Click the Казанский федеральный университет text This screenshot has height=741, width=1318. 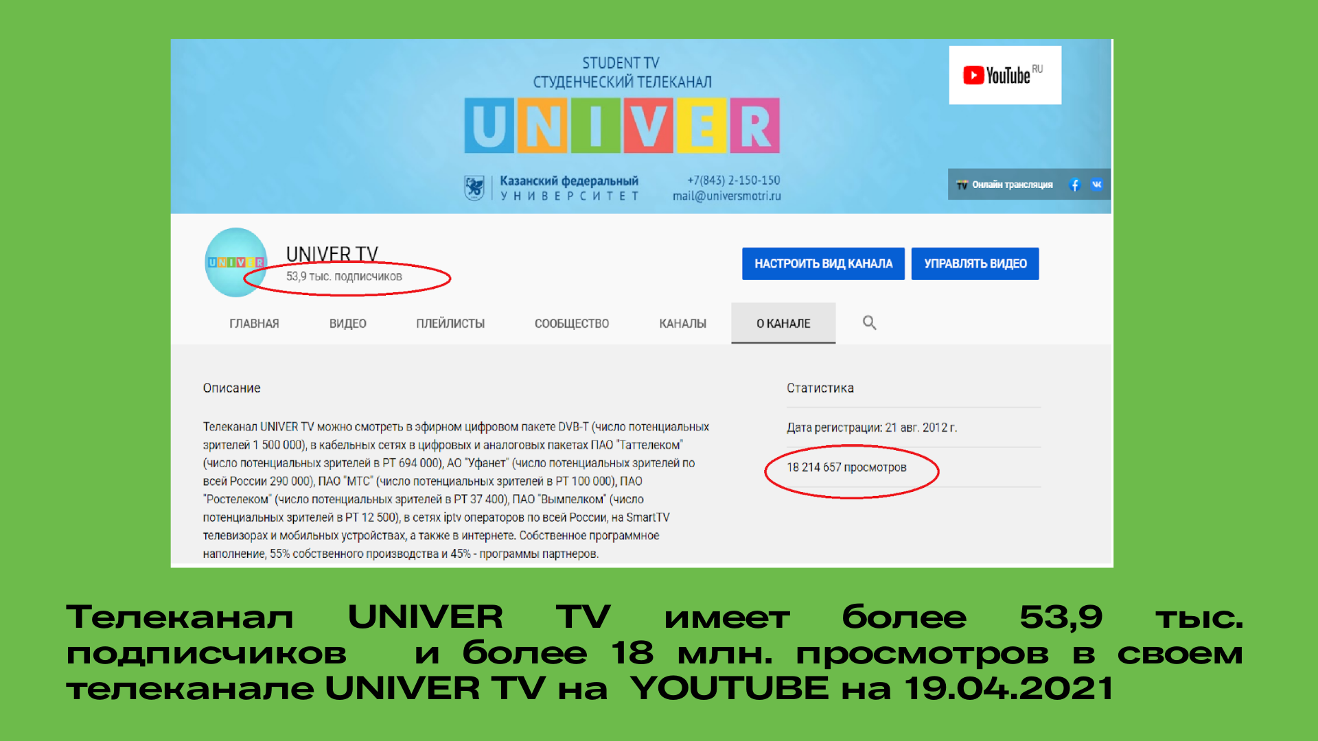(569, 188)
